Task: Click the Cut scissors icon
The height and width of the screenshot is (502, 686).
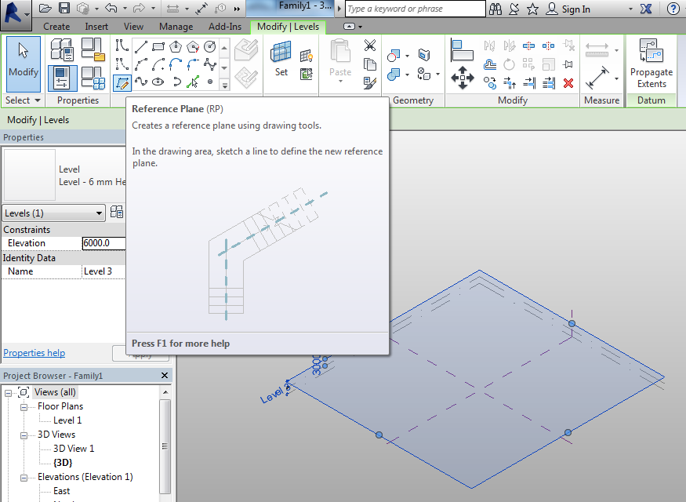Action: pyautogui.click(x=370, y=45)
